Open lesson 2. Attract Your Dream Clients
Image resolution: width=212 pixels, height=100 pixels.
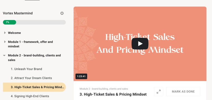[31, 78]
